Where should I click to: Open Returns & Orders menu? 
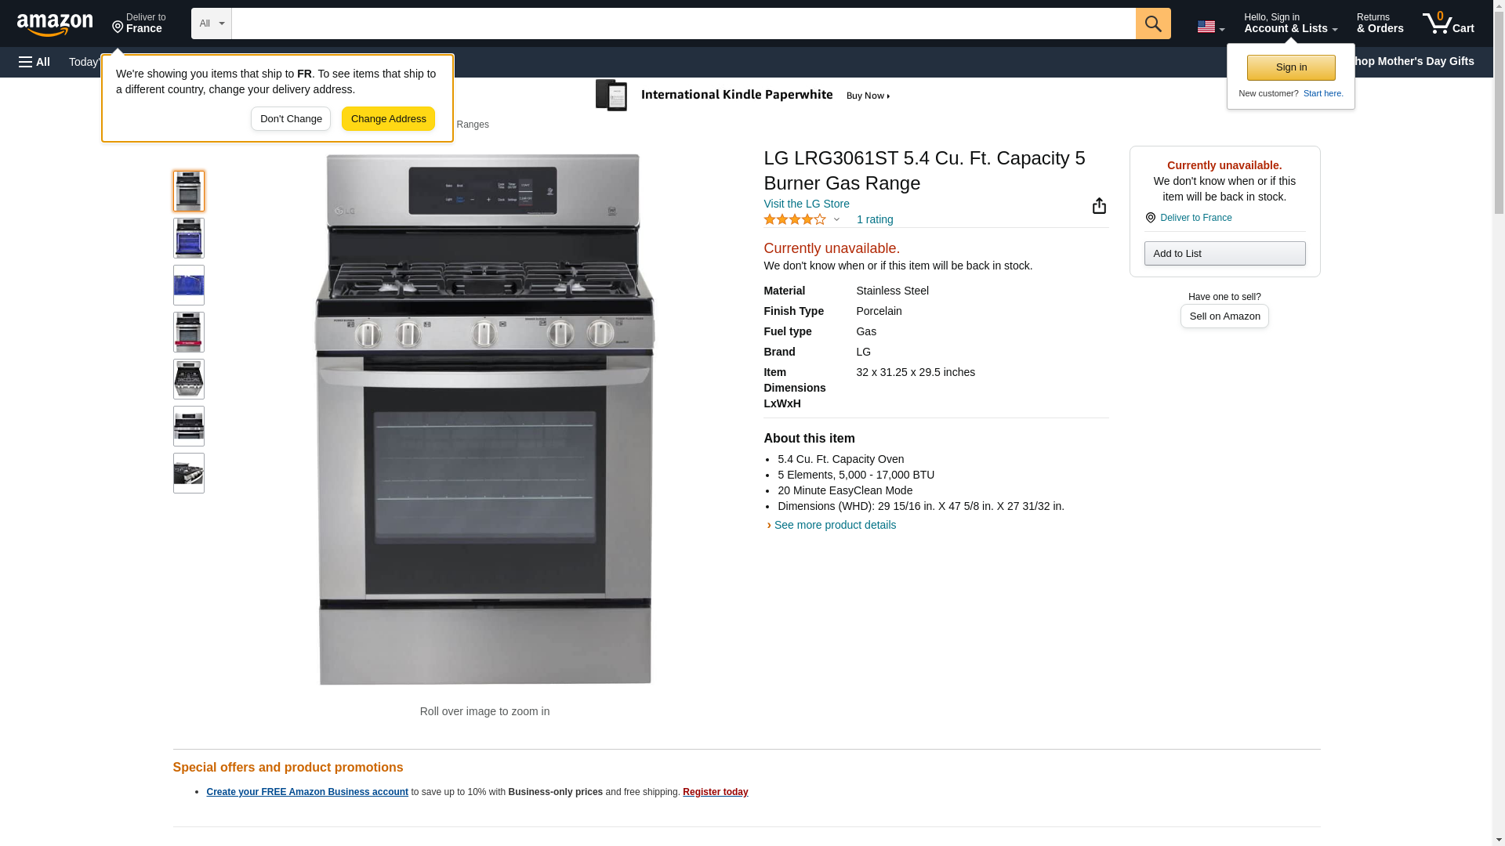click(x=1380, y=23)
